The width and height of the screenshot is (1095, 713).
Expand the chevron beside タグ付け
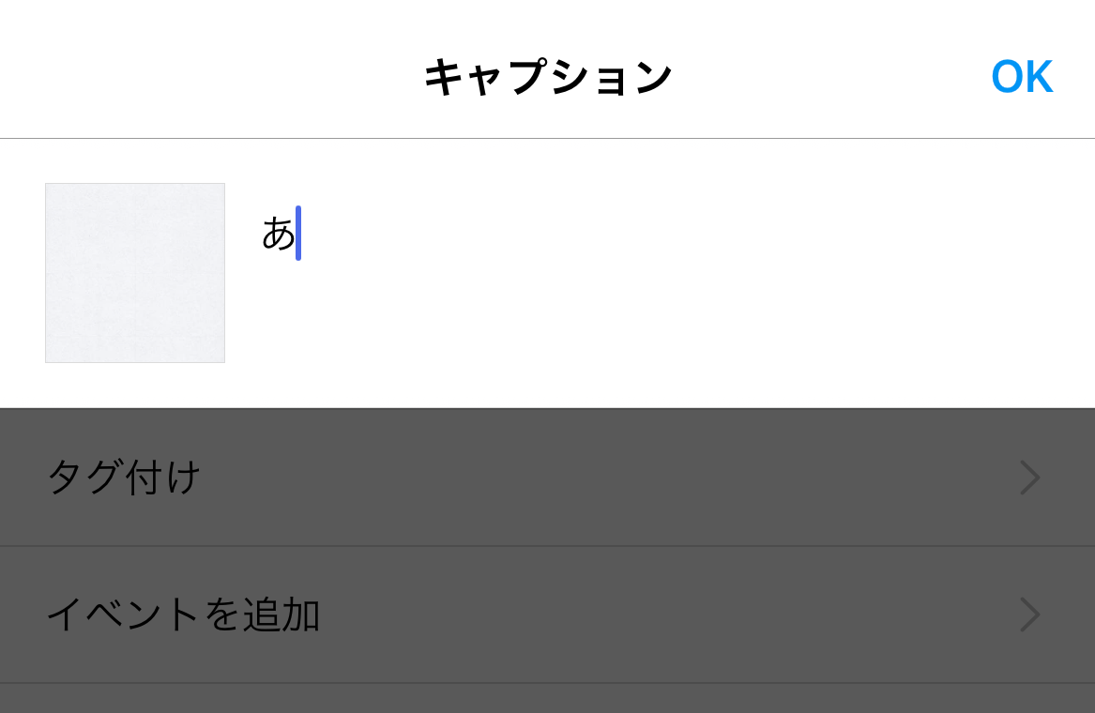point(1030,478)
